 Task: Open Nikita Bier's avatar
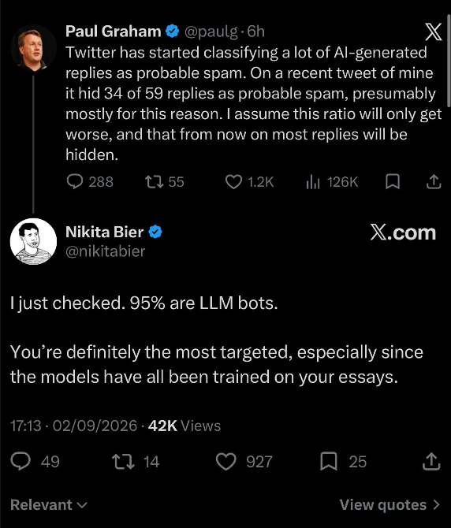[x=33, y=241]
